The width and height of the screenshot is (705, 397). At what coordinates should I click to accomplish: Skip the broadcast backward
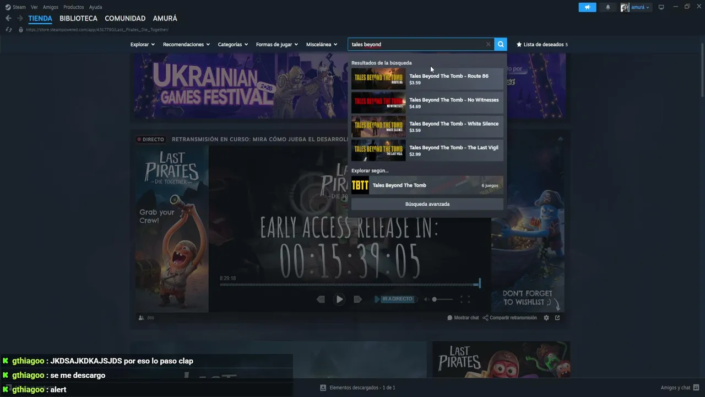[321, 299]
